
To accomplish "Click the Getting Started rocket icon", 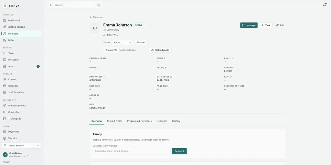I will pos(5,27).
